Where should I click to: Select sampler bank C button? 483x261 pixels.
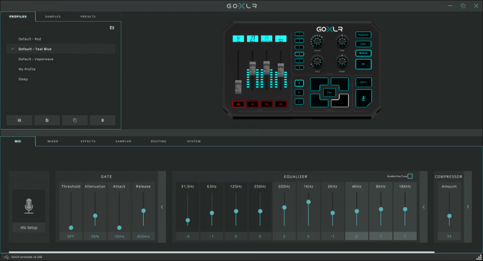point(299,101)
